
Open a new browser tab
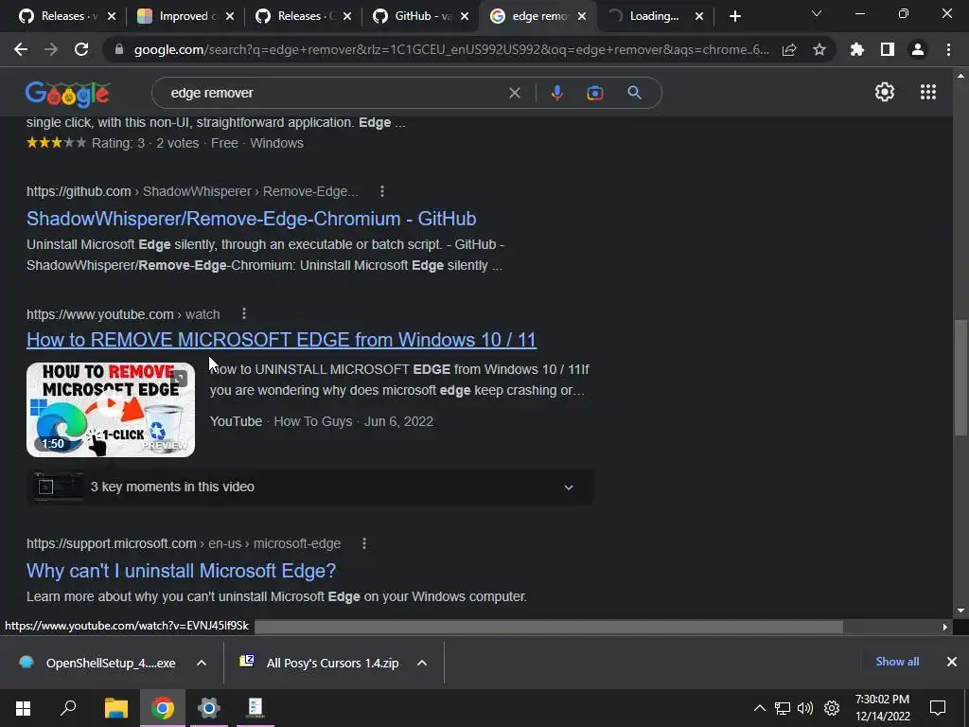click(x=734, y=16)
